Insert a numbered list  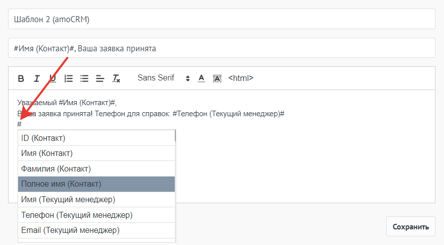coord(68,78)
